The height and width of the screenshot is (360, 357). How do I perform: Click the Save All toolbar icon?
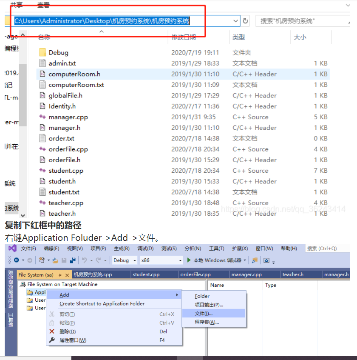74,260
